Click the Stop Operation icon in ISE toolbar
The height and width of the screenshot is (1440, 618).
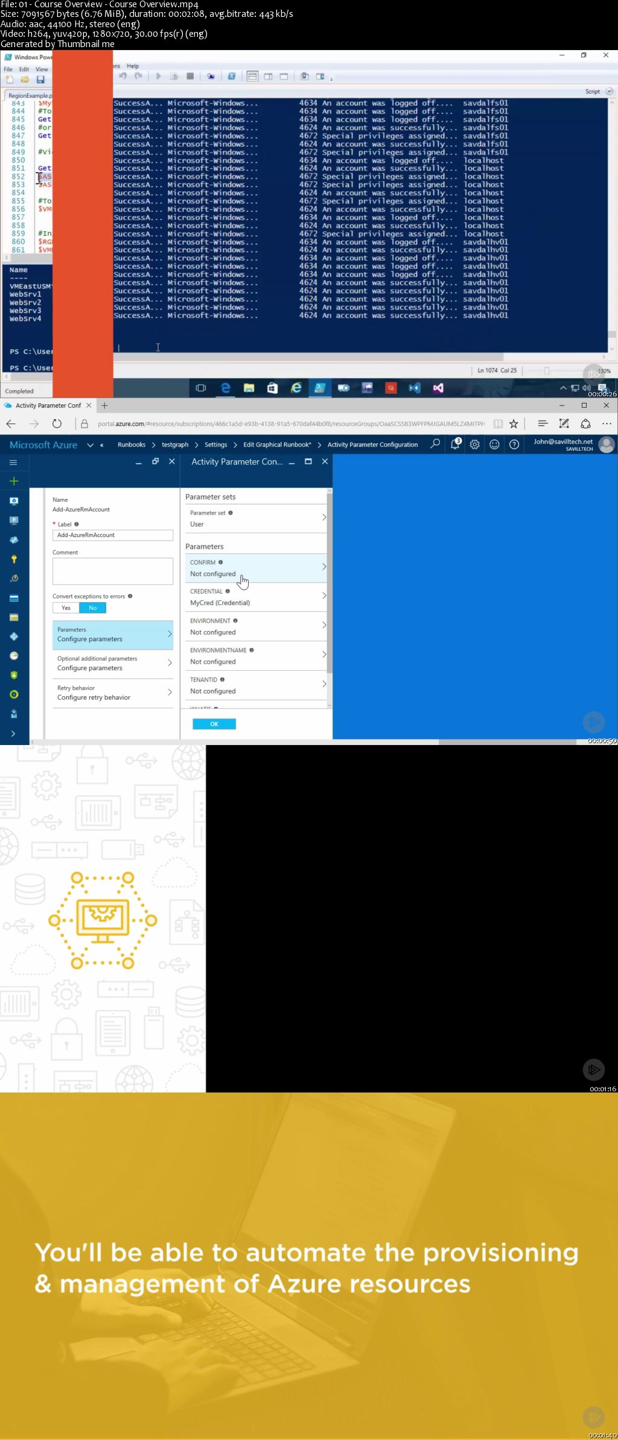tap(190, 77)
